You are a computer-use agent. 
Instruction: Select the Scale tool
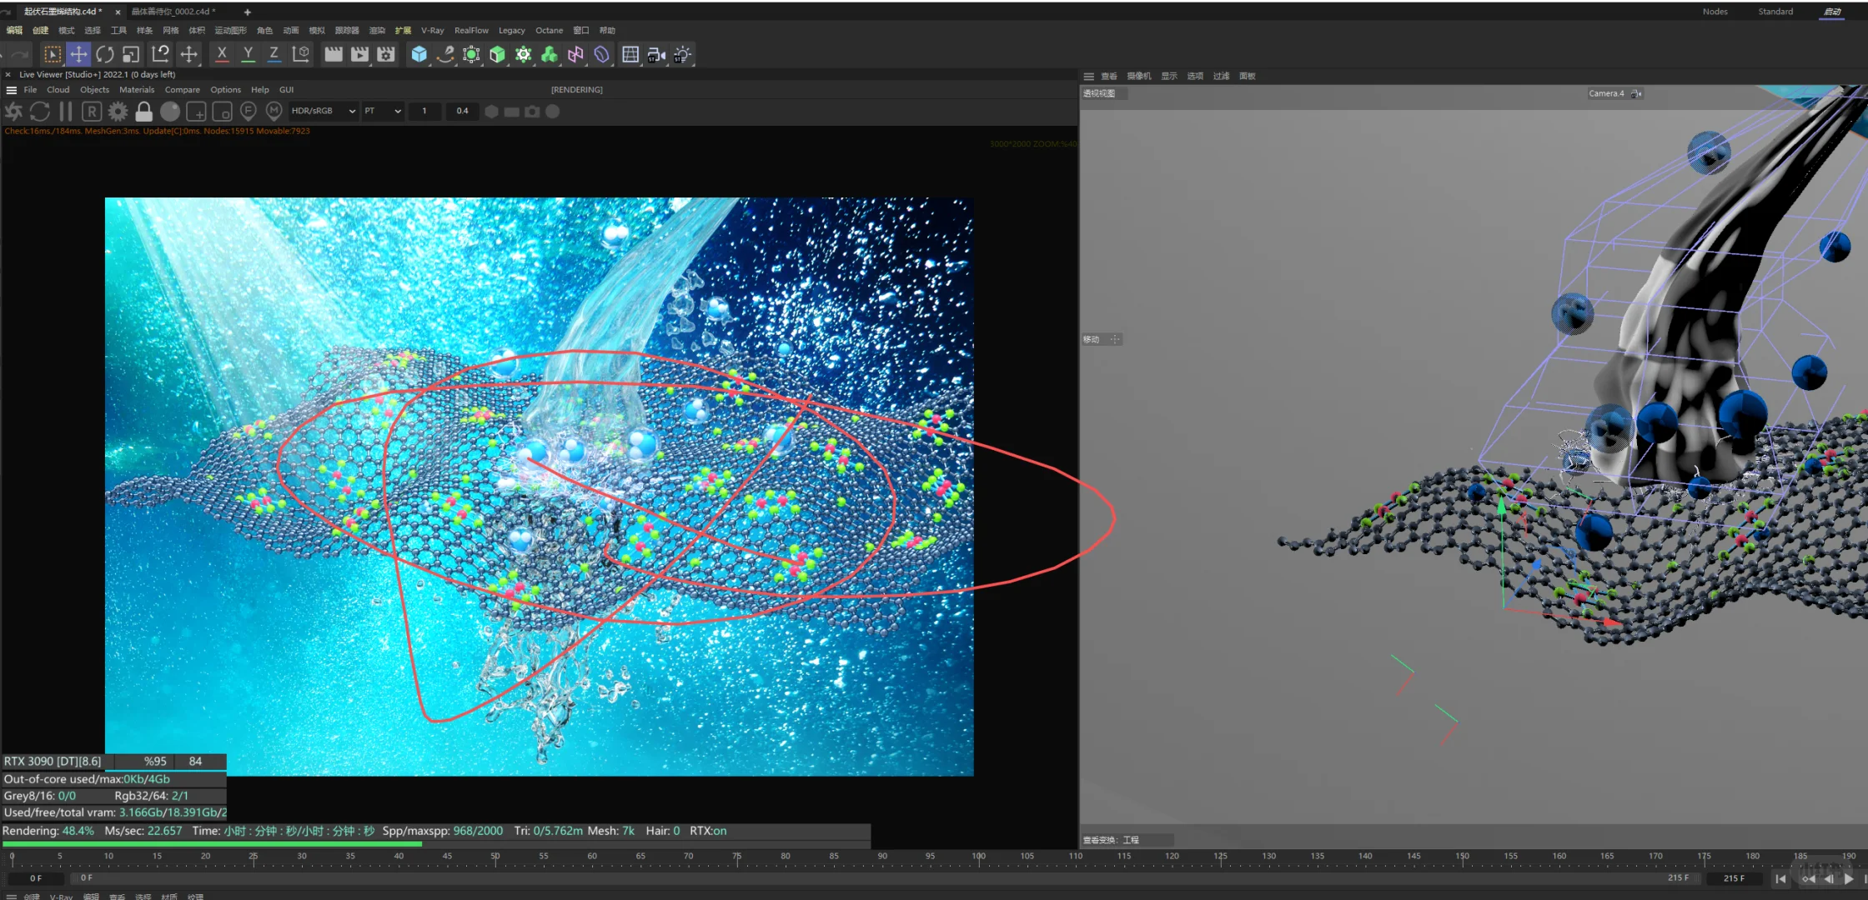[131, 54]
